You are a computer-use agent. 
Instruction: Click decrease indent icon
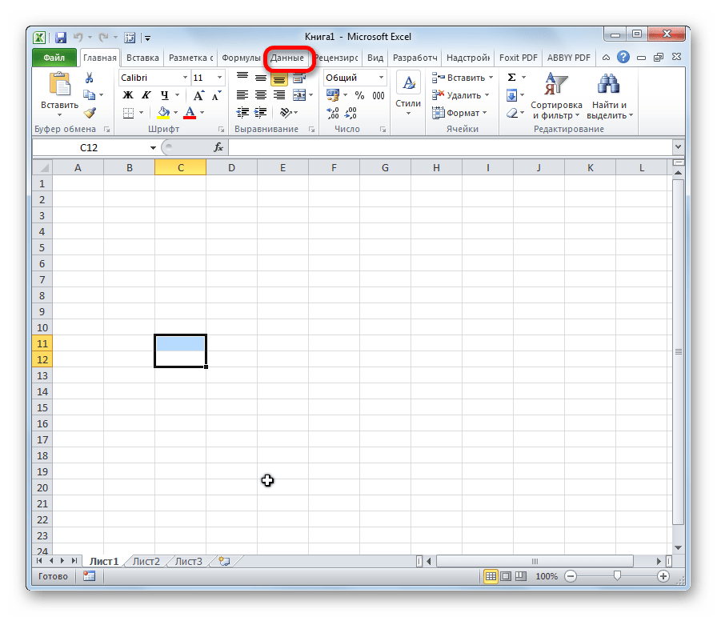[x=242, y=113]
